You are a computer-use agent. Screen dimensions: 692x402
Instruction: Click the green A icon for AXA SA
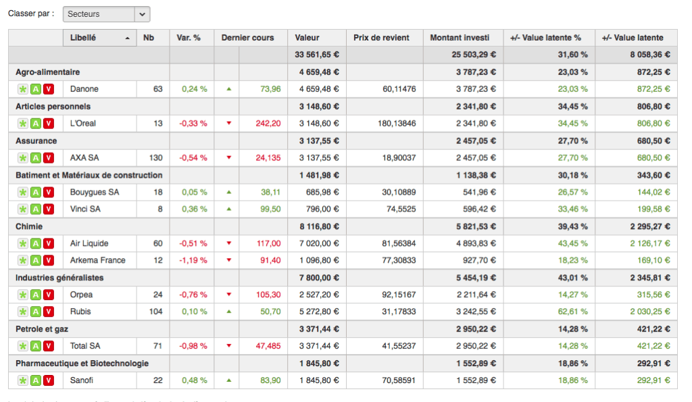tap(36, 158)
